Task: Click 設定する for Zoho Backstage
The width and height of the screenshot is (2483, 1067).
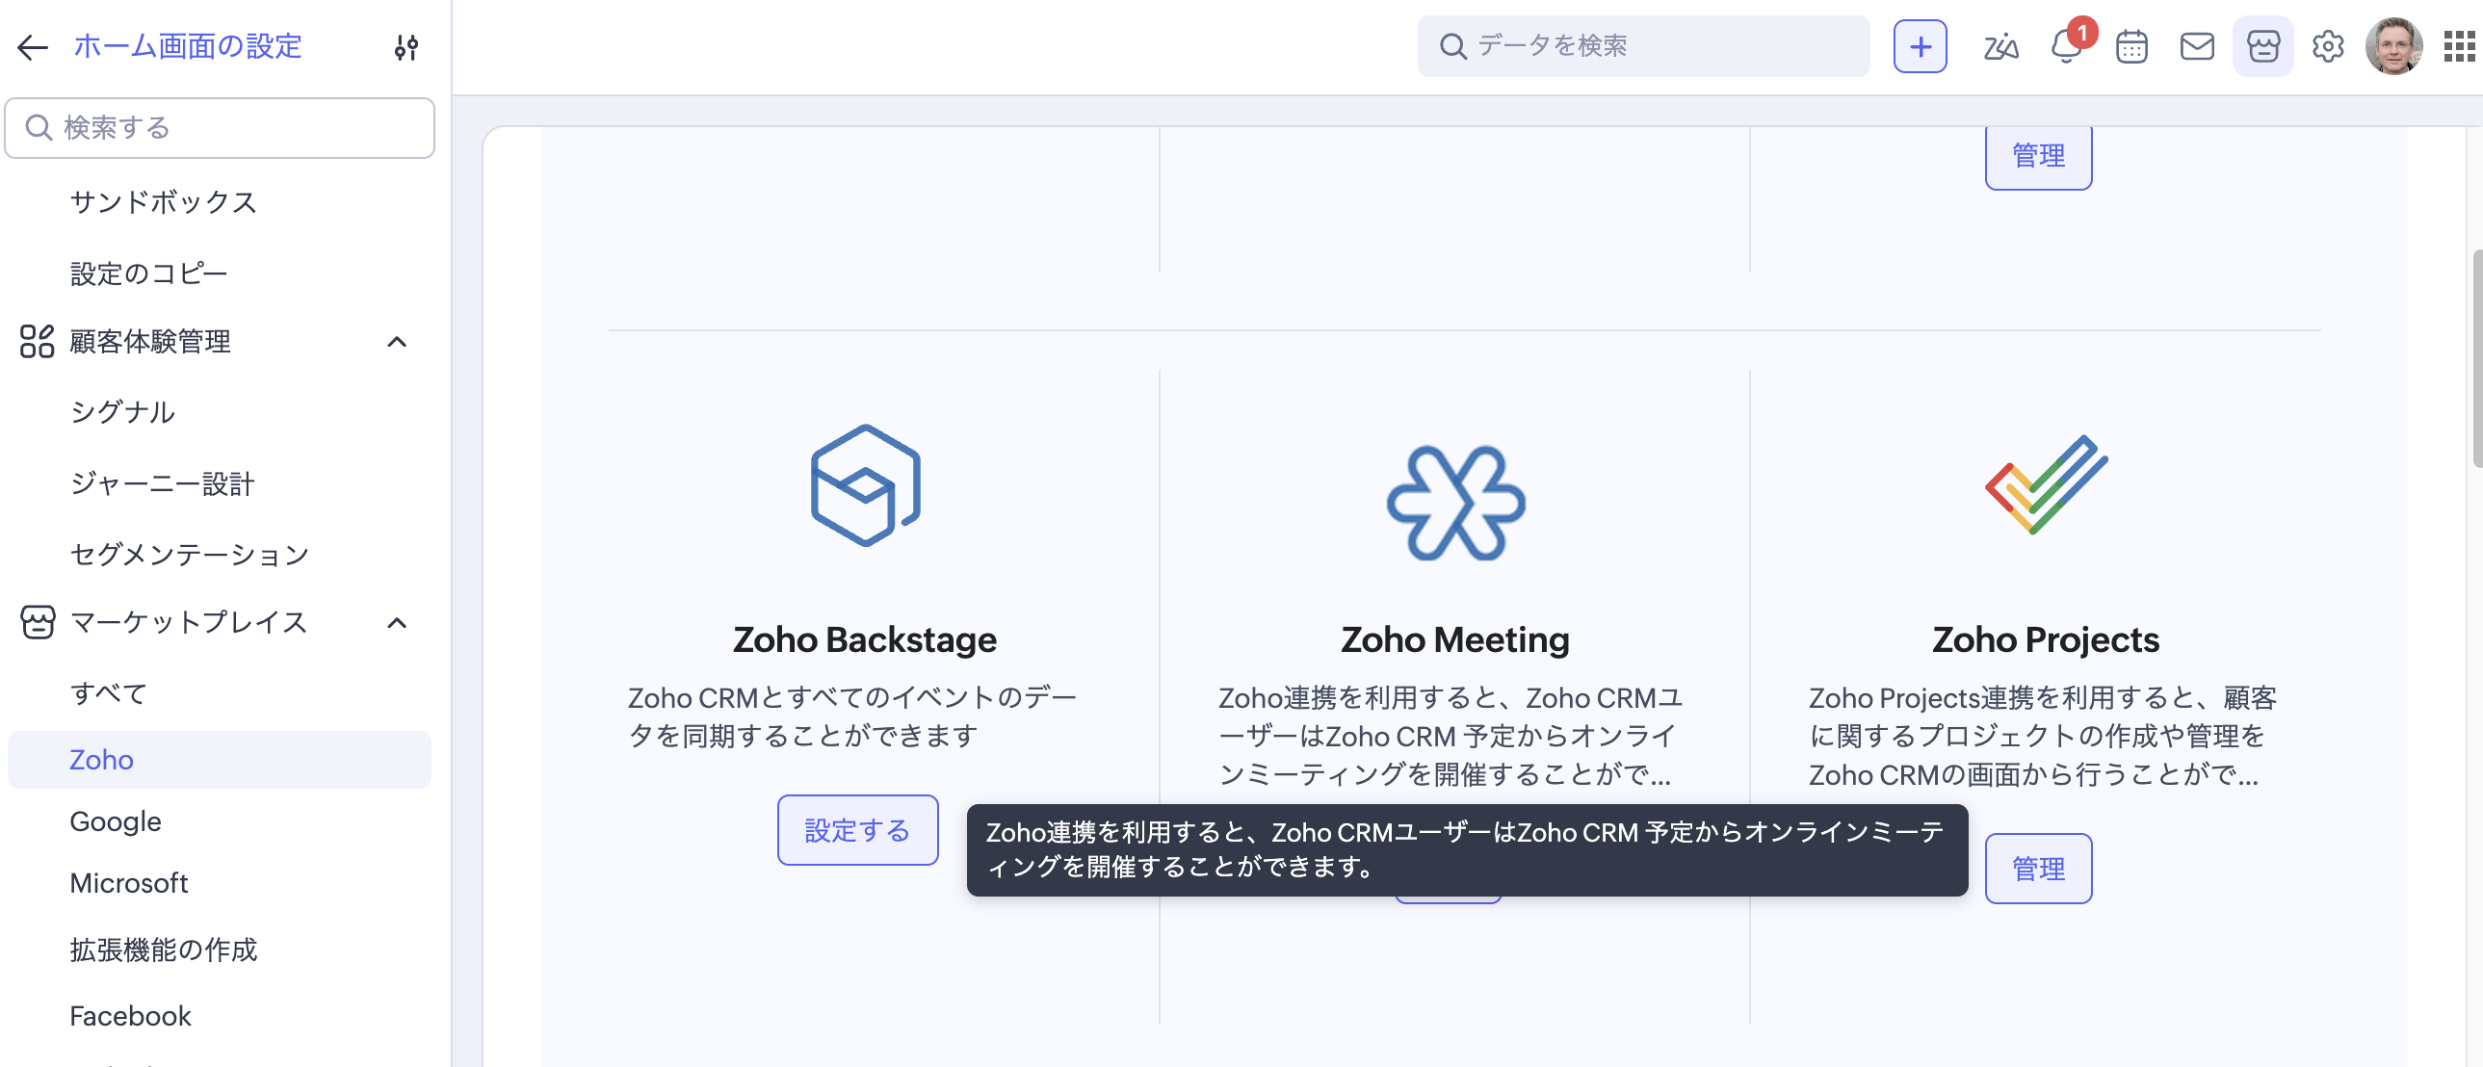Action: coord(858,830)
